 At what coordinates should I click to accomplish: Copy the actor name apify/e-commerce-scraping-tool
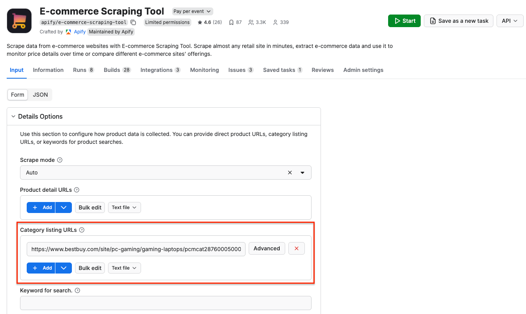(133, 22)
